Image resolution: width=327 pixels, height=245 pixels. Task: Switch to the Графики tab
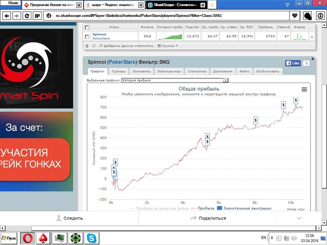tap(97, 71)
